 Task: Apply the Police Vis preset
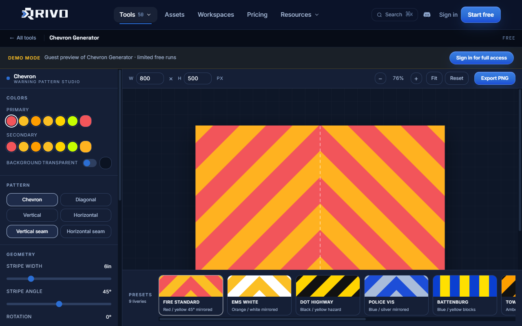pos(396,295)
